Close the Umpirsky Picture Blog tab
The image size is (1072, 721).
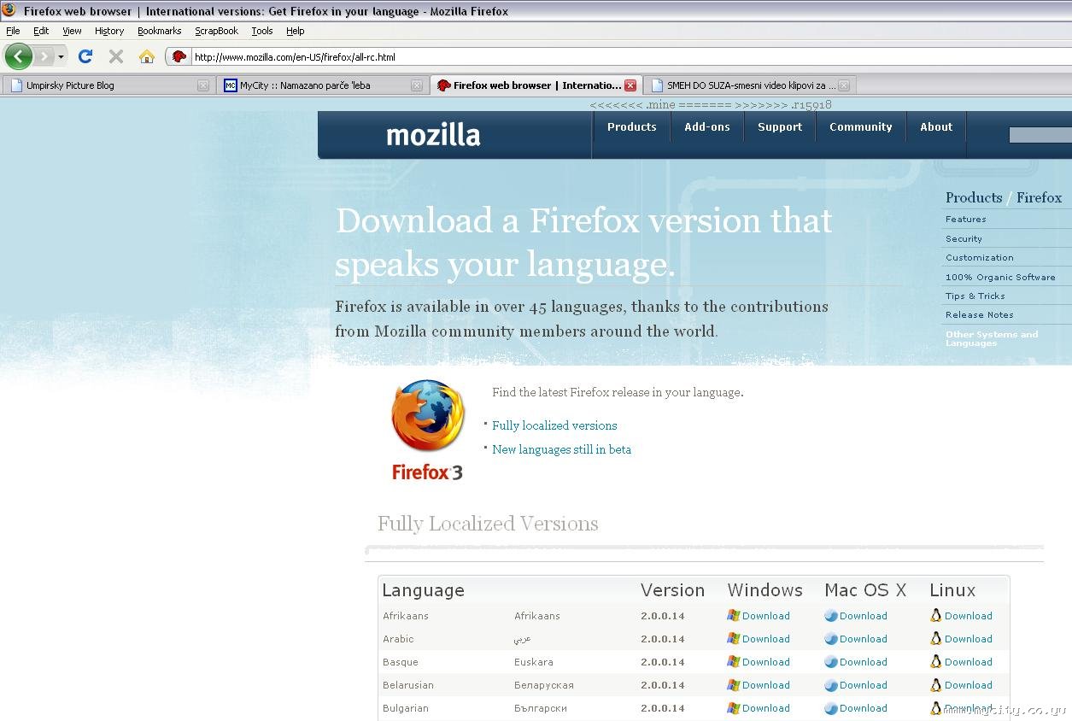point(202,85)
